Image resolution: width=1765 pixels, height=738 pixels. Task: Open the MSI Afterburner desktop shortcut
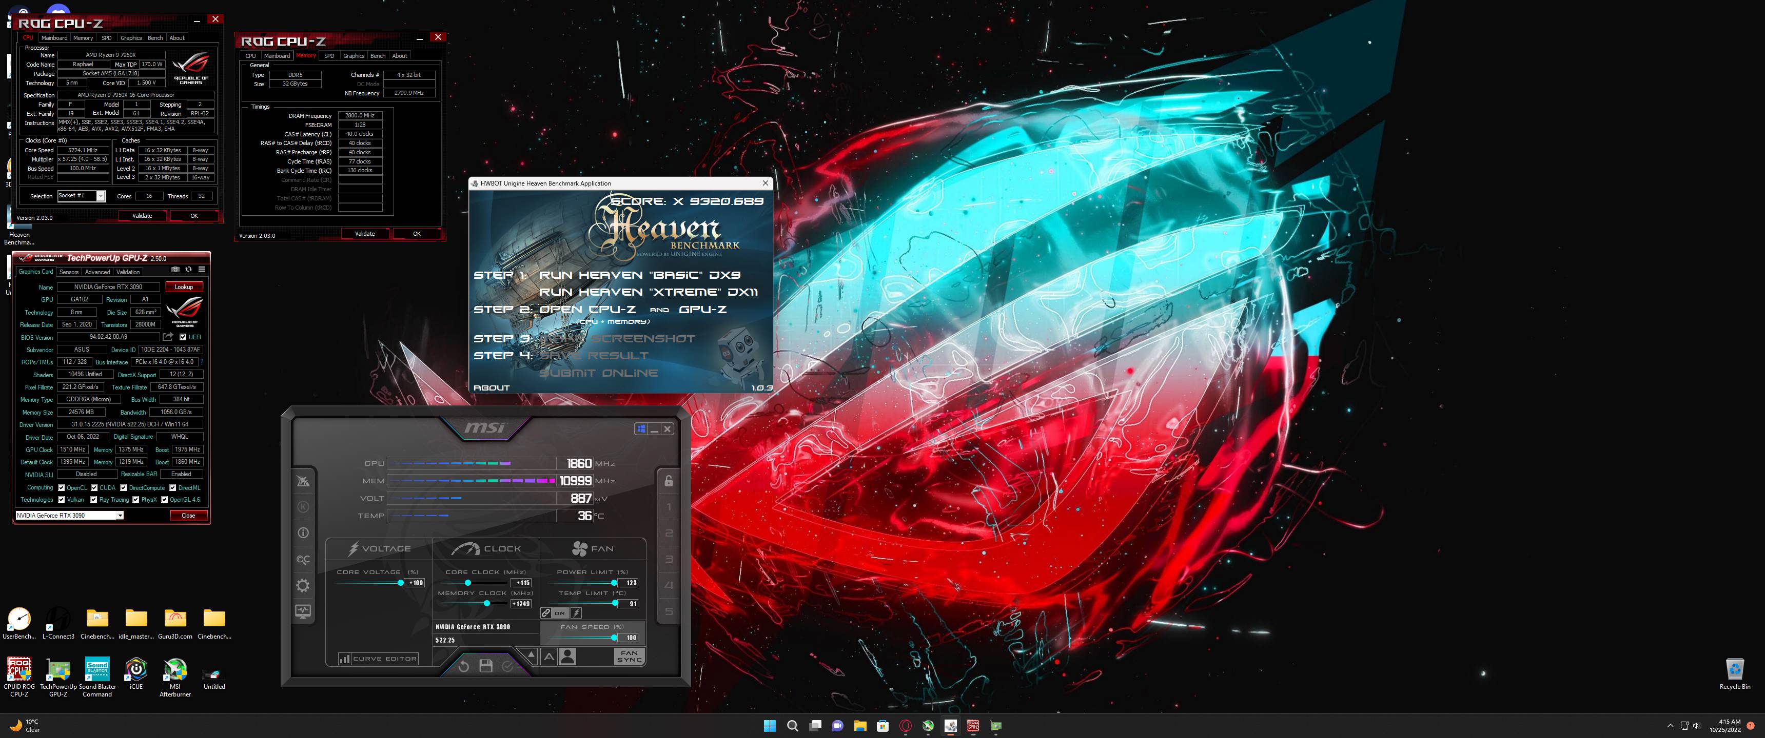(x=175, y=677)
